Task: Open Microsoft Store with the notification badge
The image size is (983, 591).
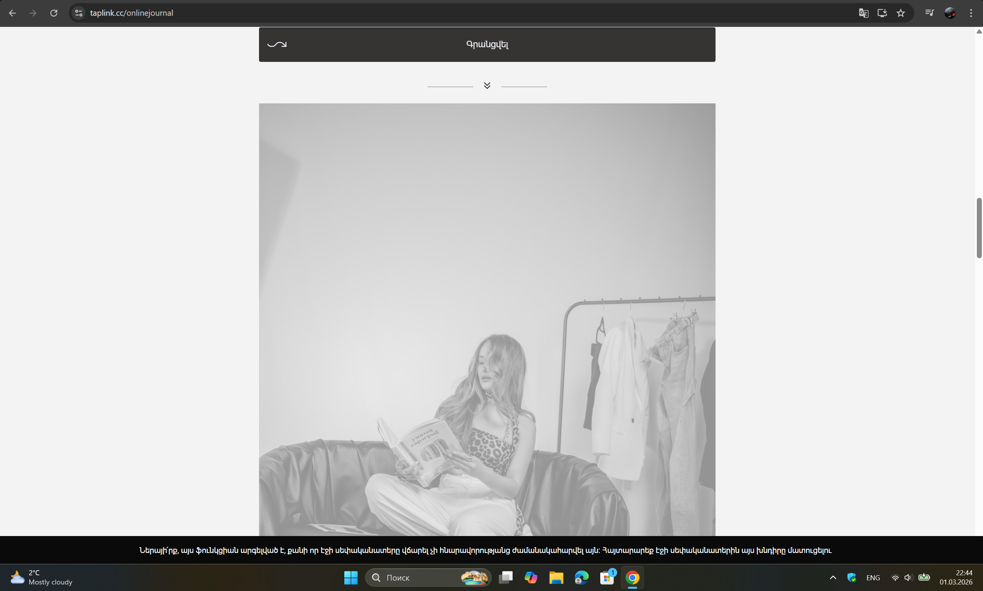Action: point(607,578)
